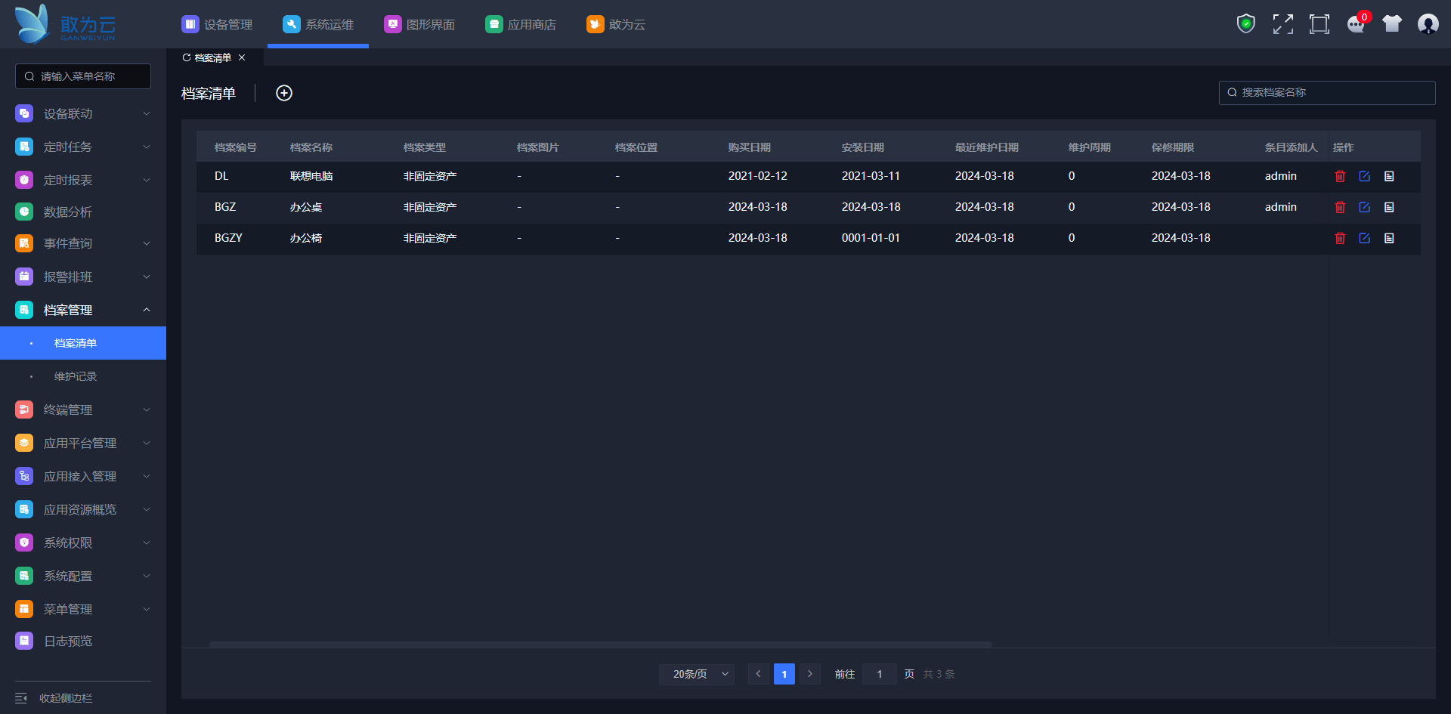This screenshot has width=1451, height=714.
Task: Click the add new archive plus icon
Action: [284, 93]
